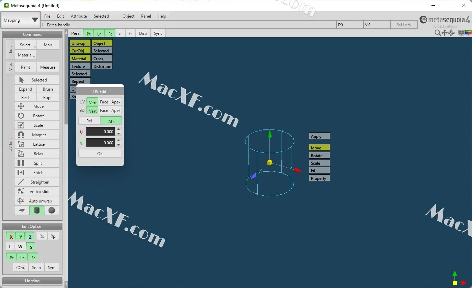The image size is (472, 288).
Task: Click the U value input field
Action: pos(101,131)
